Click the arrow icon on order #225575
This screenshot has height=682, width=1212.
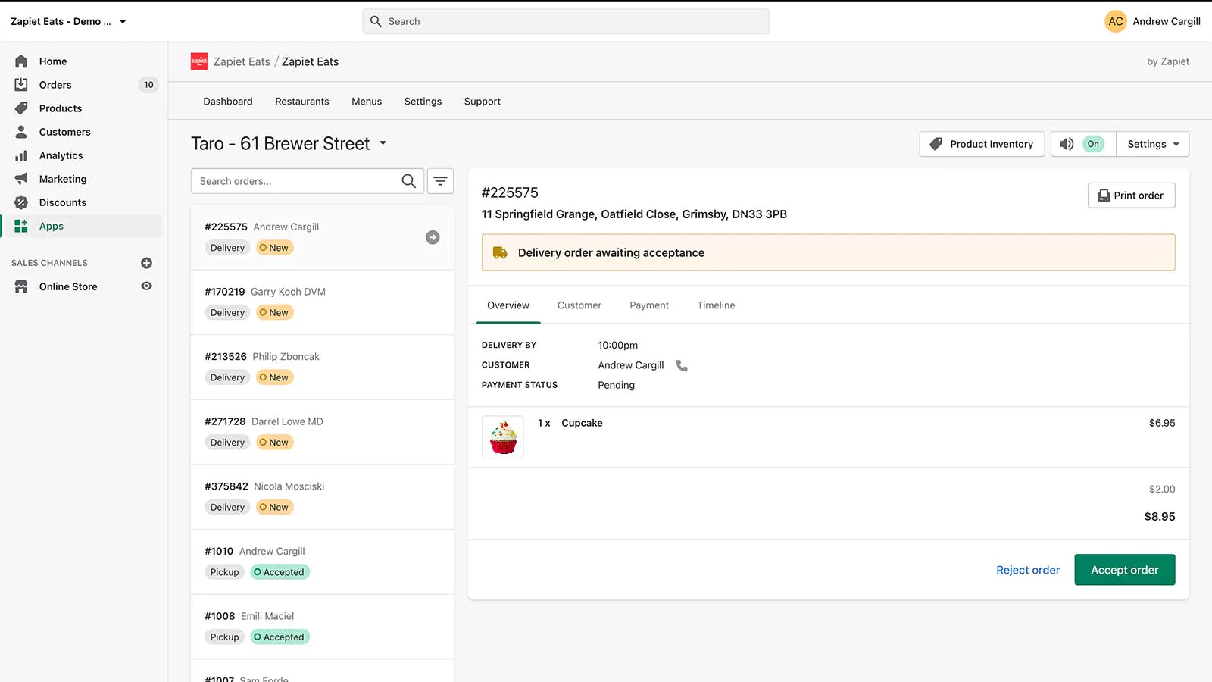[x=433, y=237]
